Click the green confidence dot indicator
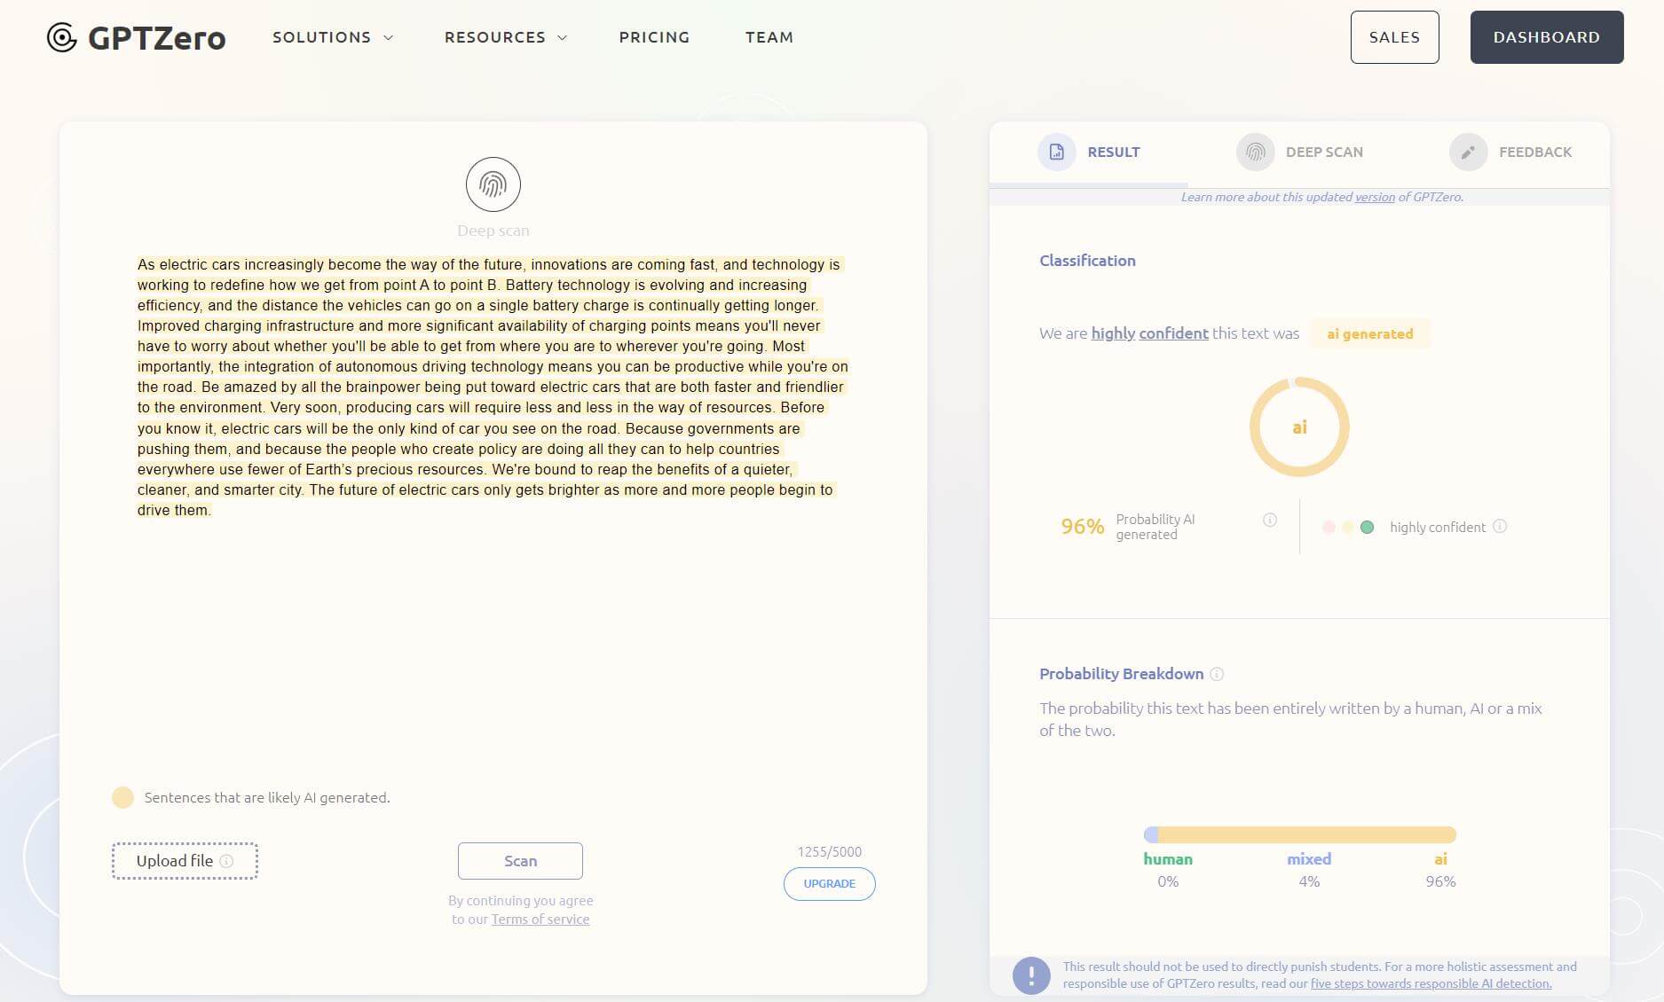This screenshot has width=1664, height=1002. click(1367, 527)
